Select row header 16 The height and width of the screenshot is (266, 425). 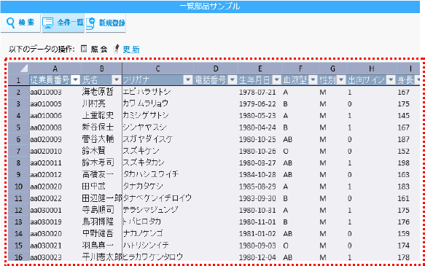(x=18, y=257)
